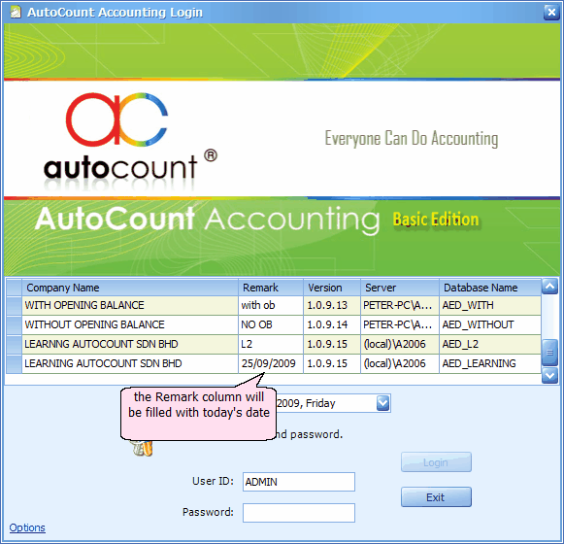Select the WITHOUT OPENING BALANCE company row

pos(274,324)
